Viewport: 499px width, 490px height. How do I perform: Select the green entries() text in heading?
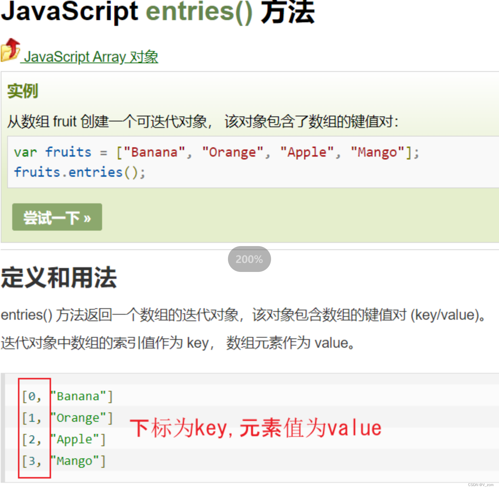(198, 13)
